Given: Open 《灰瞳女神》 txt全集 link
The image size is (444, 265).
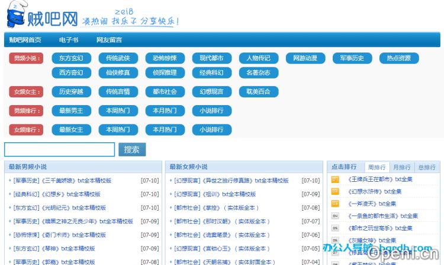Looking at the screenshot, I should tap(372, 240).
